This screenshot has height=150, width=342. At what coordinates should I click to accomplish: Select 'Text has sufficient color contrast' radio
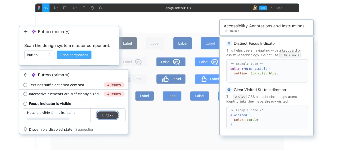point(25,85)
